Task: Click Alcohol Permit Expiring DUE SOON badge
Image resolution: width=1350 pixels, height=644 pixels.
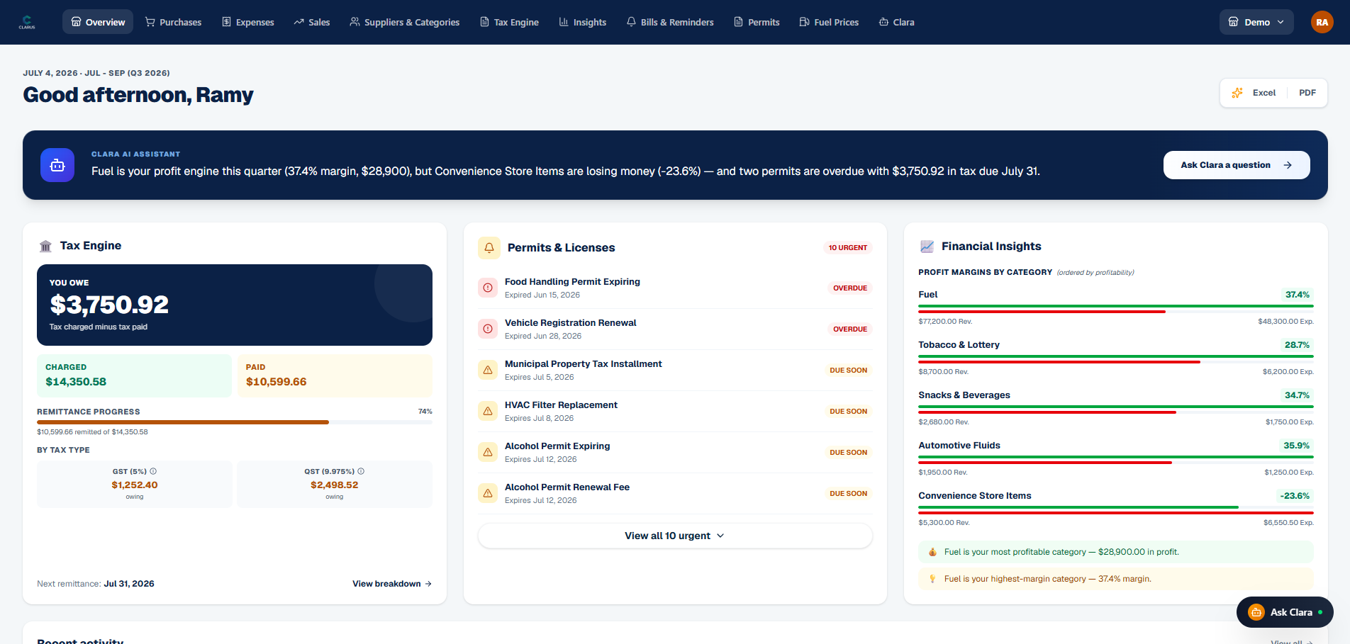Action: tap(849, 453)
